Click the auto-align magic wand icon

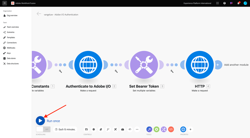point(108,129)
